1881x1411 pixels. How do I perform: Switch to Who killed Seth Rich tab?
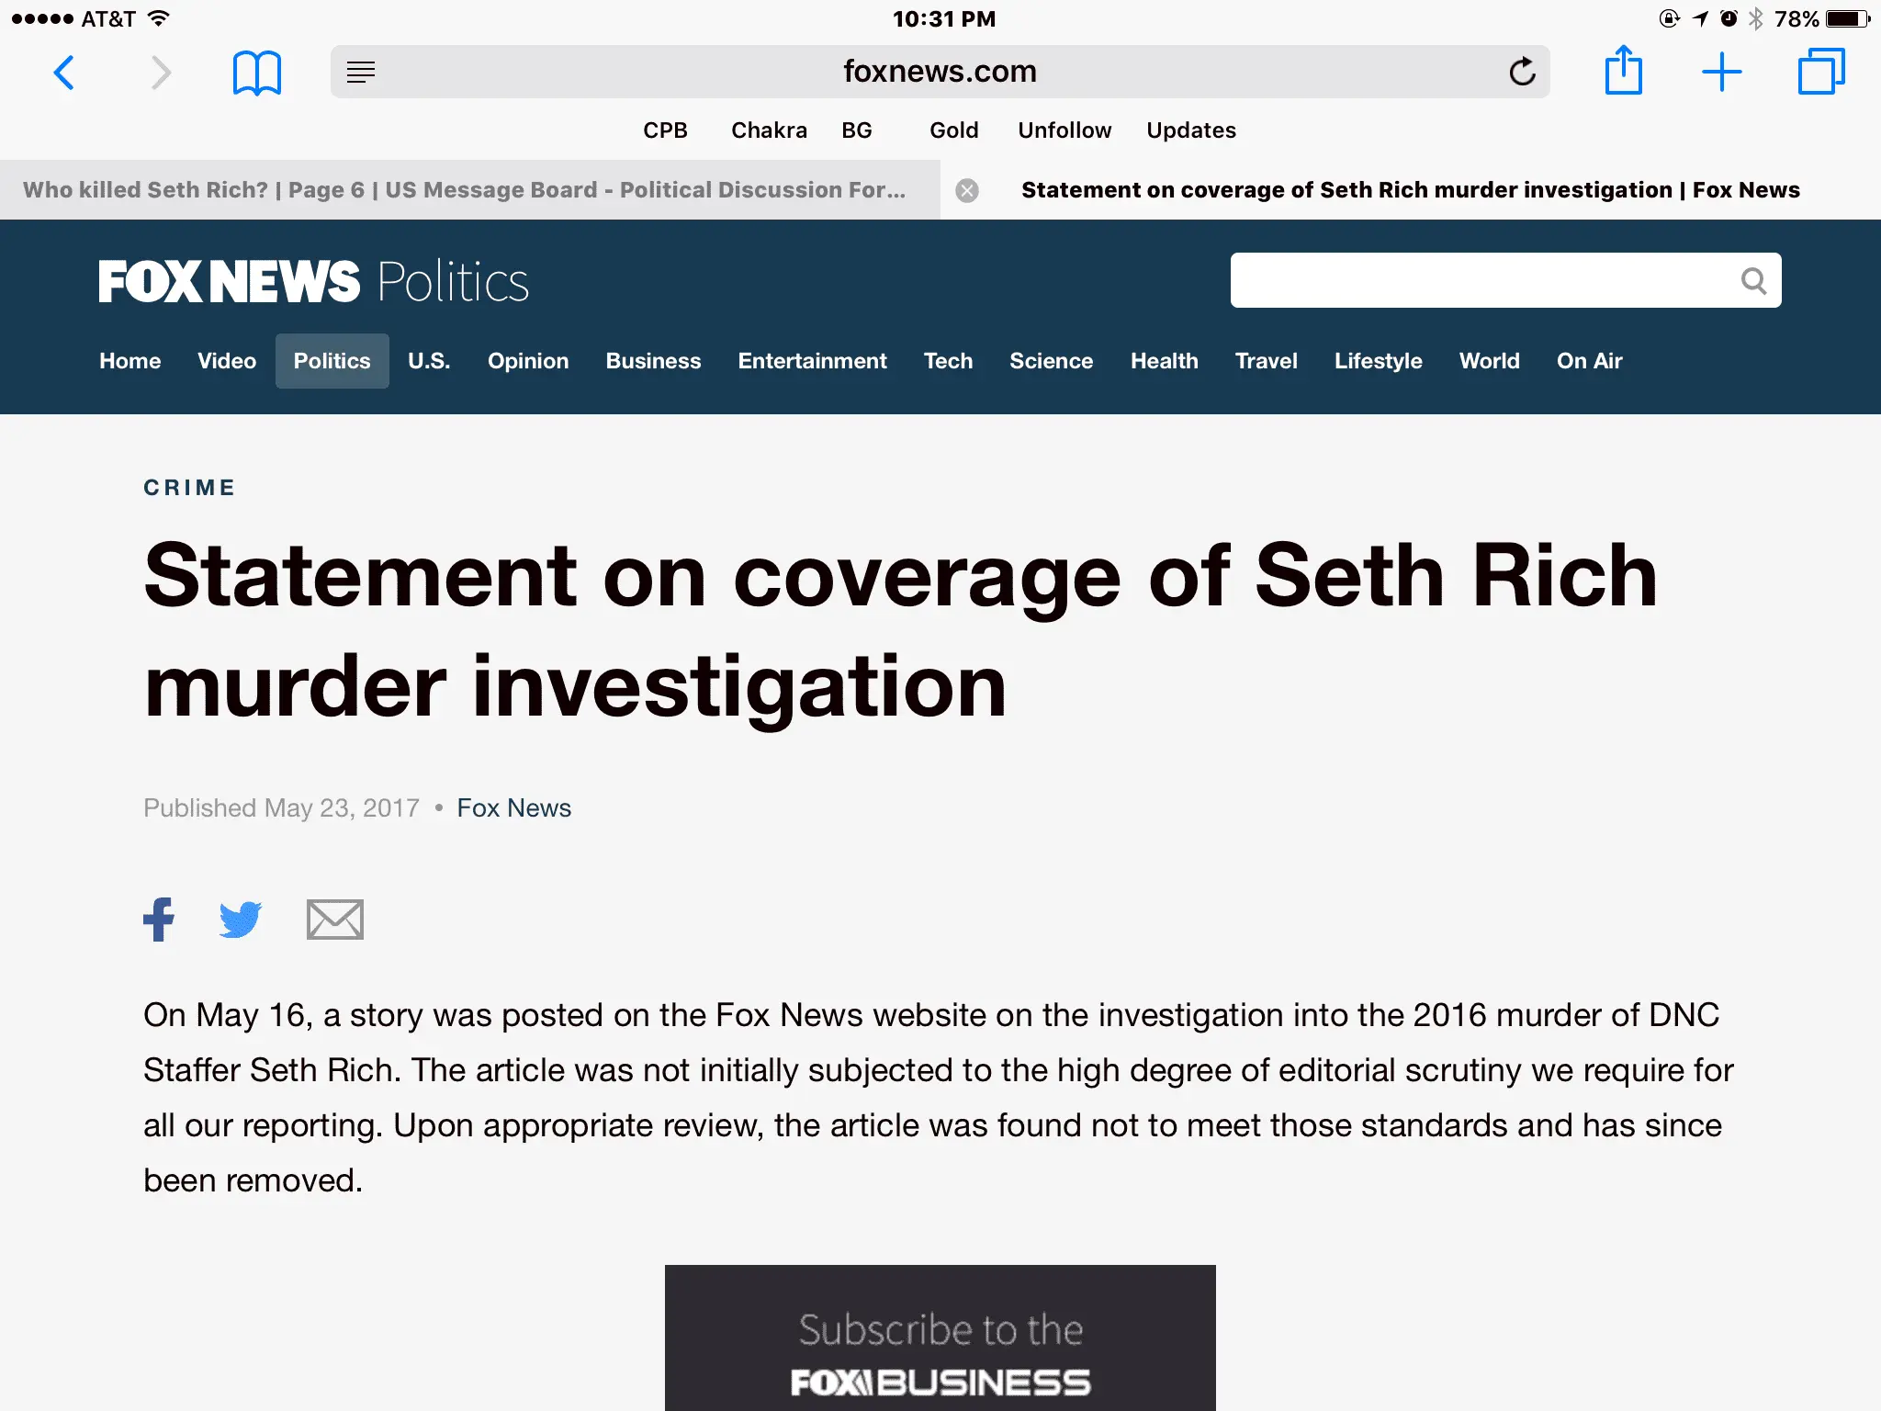coord(464,190)
